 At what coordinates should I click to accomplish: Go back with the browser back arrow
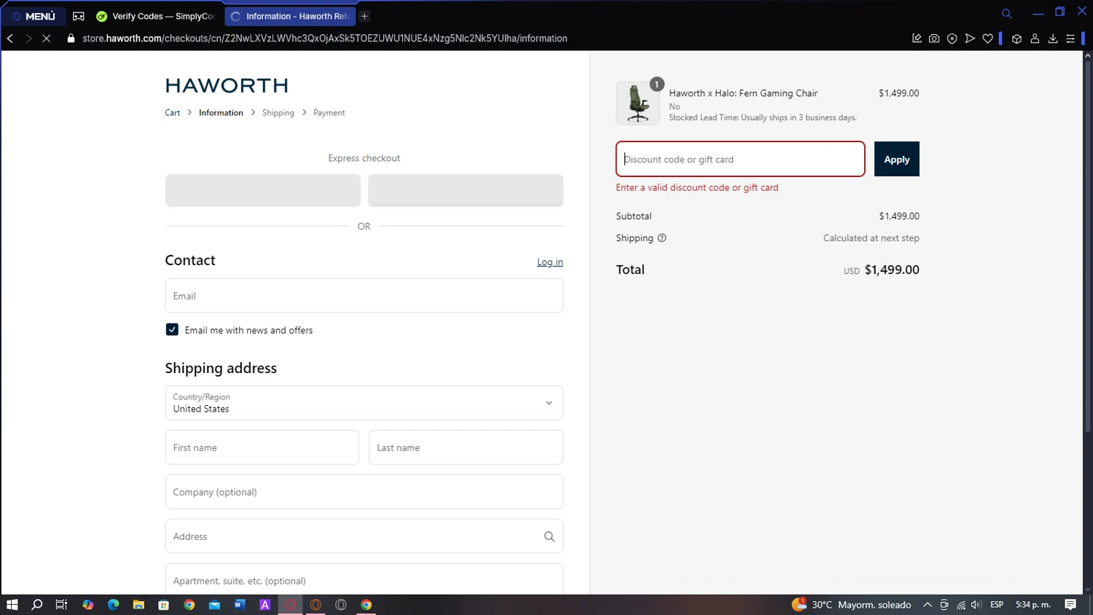[x=10, y=39]
